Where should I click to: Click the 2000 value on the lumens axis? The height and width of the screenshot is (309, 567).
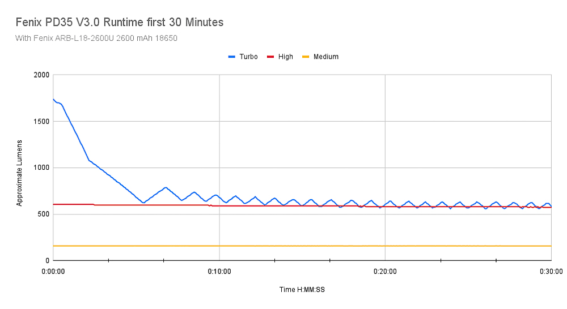tap(42, 75)
